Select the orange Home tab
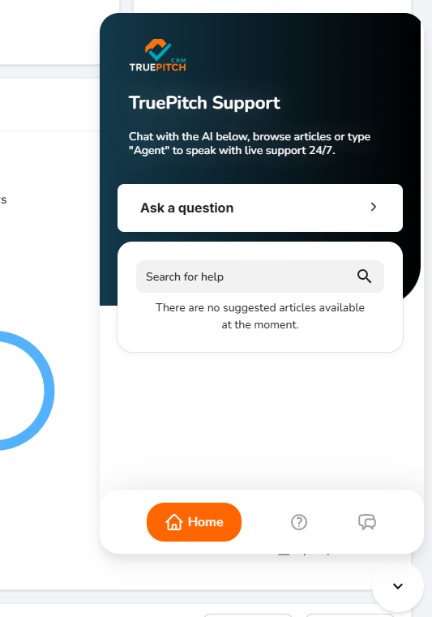The image size is (432, 617). pyautogui.click(x=194, y=522)
